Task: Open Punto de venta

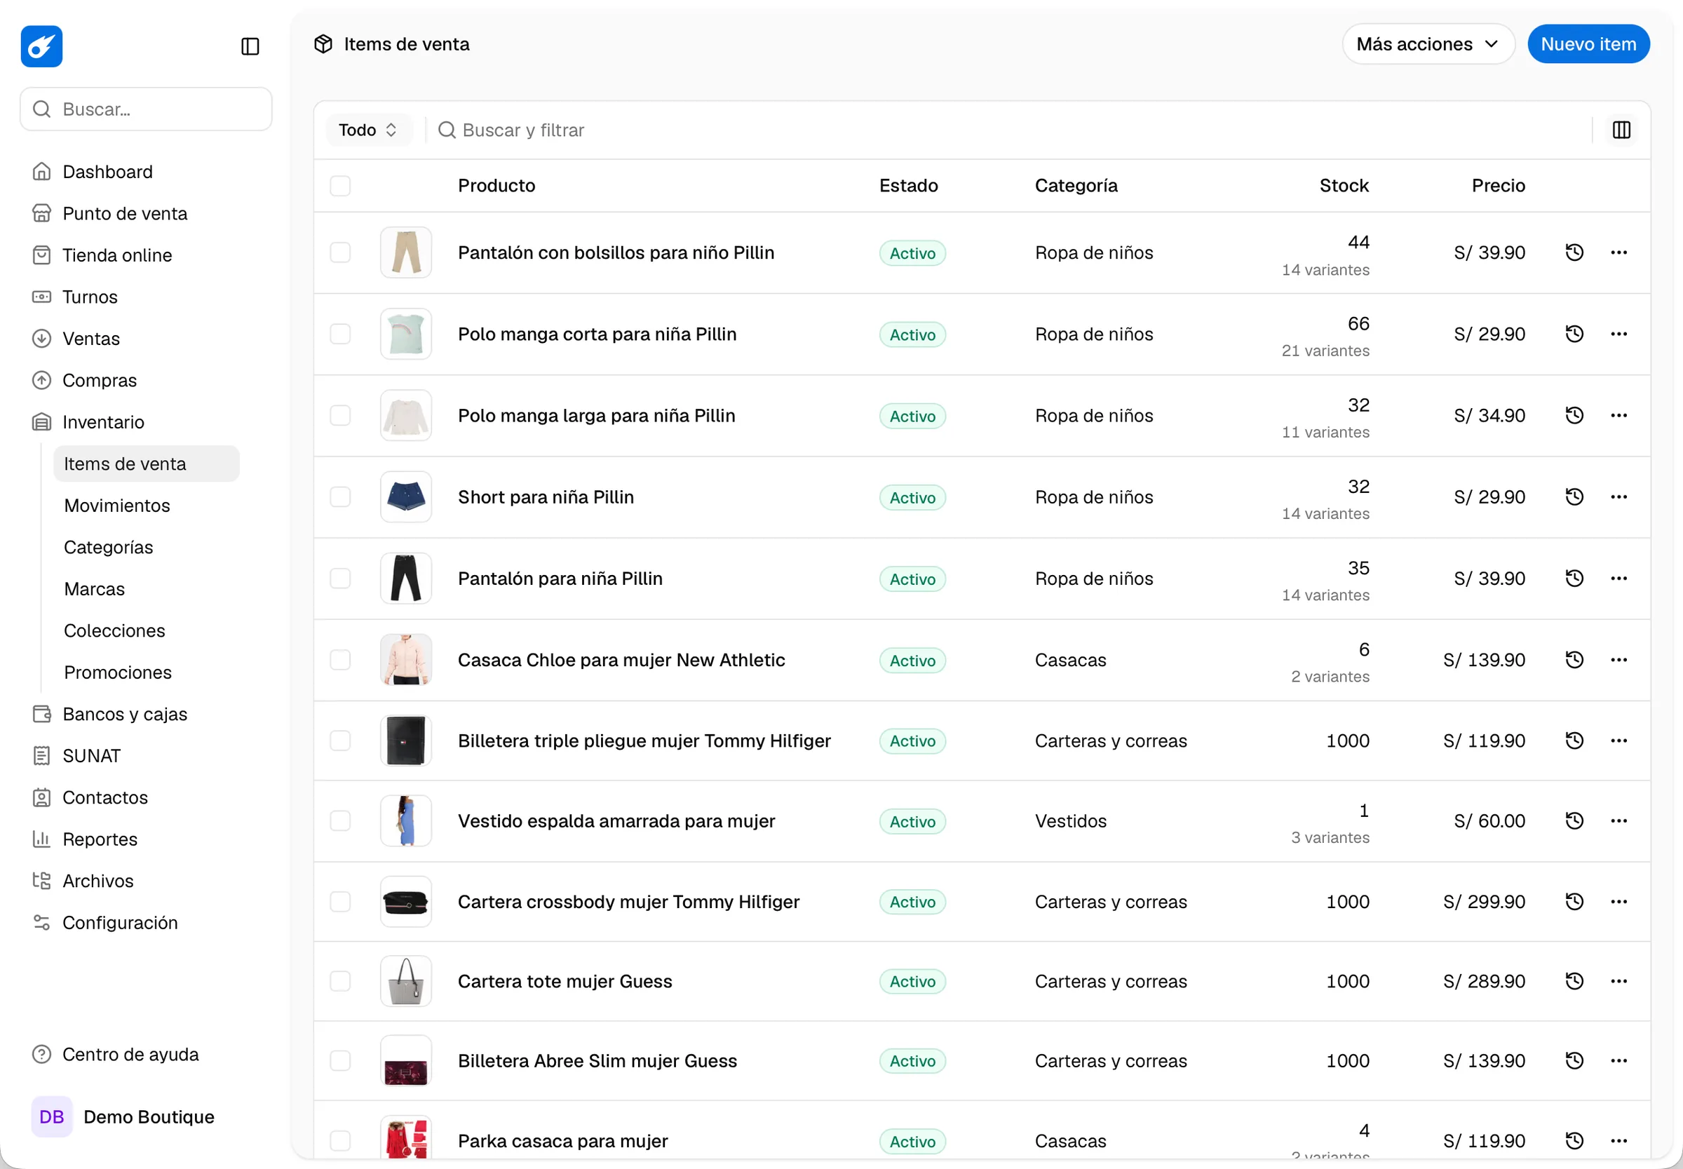Action: coord(110,213)
